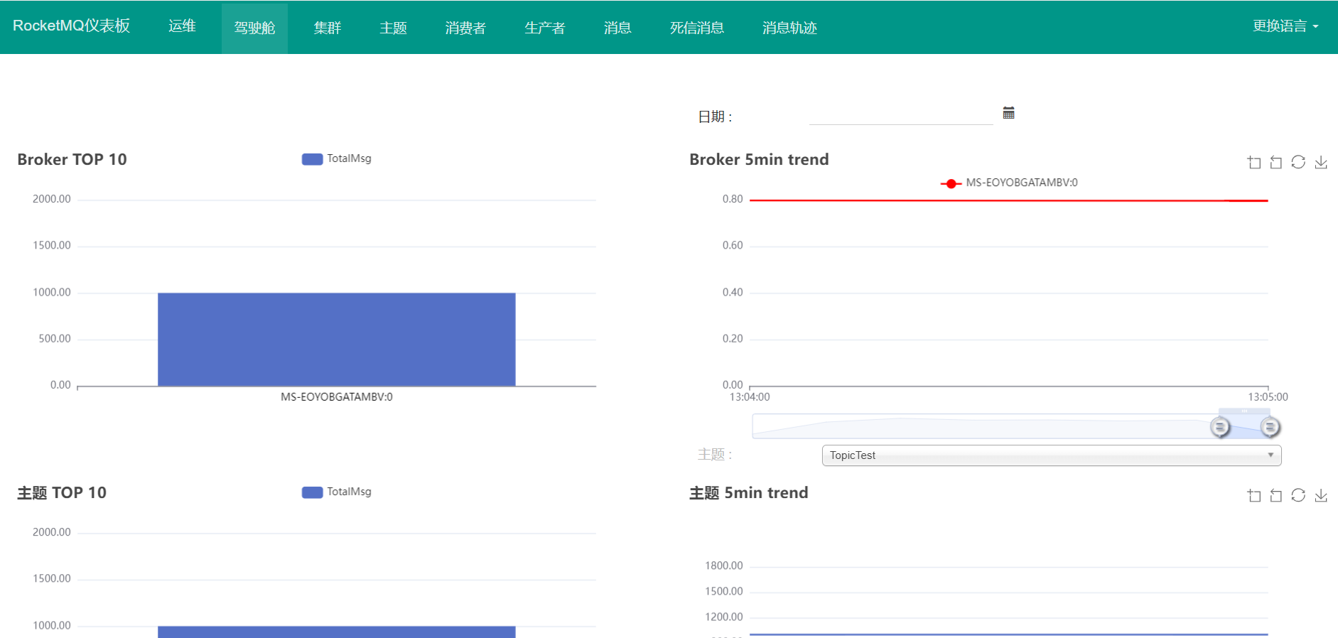Click the RocketMQ仪表板 brand link
This screenshot has width=1338, height=638.
pyautogui.click(x=71, y=26)
